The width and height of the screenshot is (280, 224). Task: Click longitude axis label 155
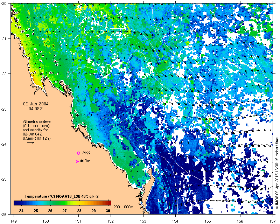point(208,221)
